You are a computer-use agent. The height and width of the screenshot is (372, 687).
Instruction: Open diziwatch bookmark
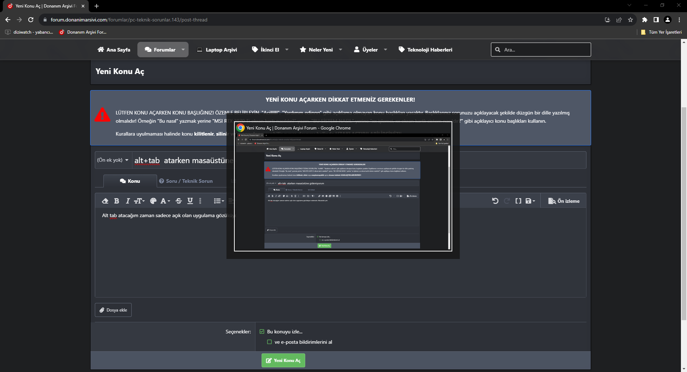click(x=29, y=32)
